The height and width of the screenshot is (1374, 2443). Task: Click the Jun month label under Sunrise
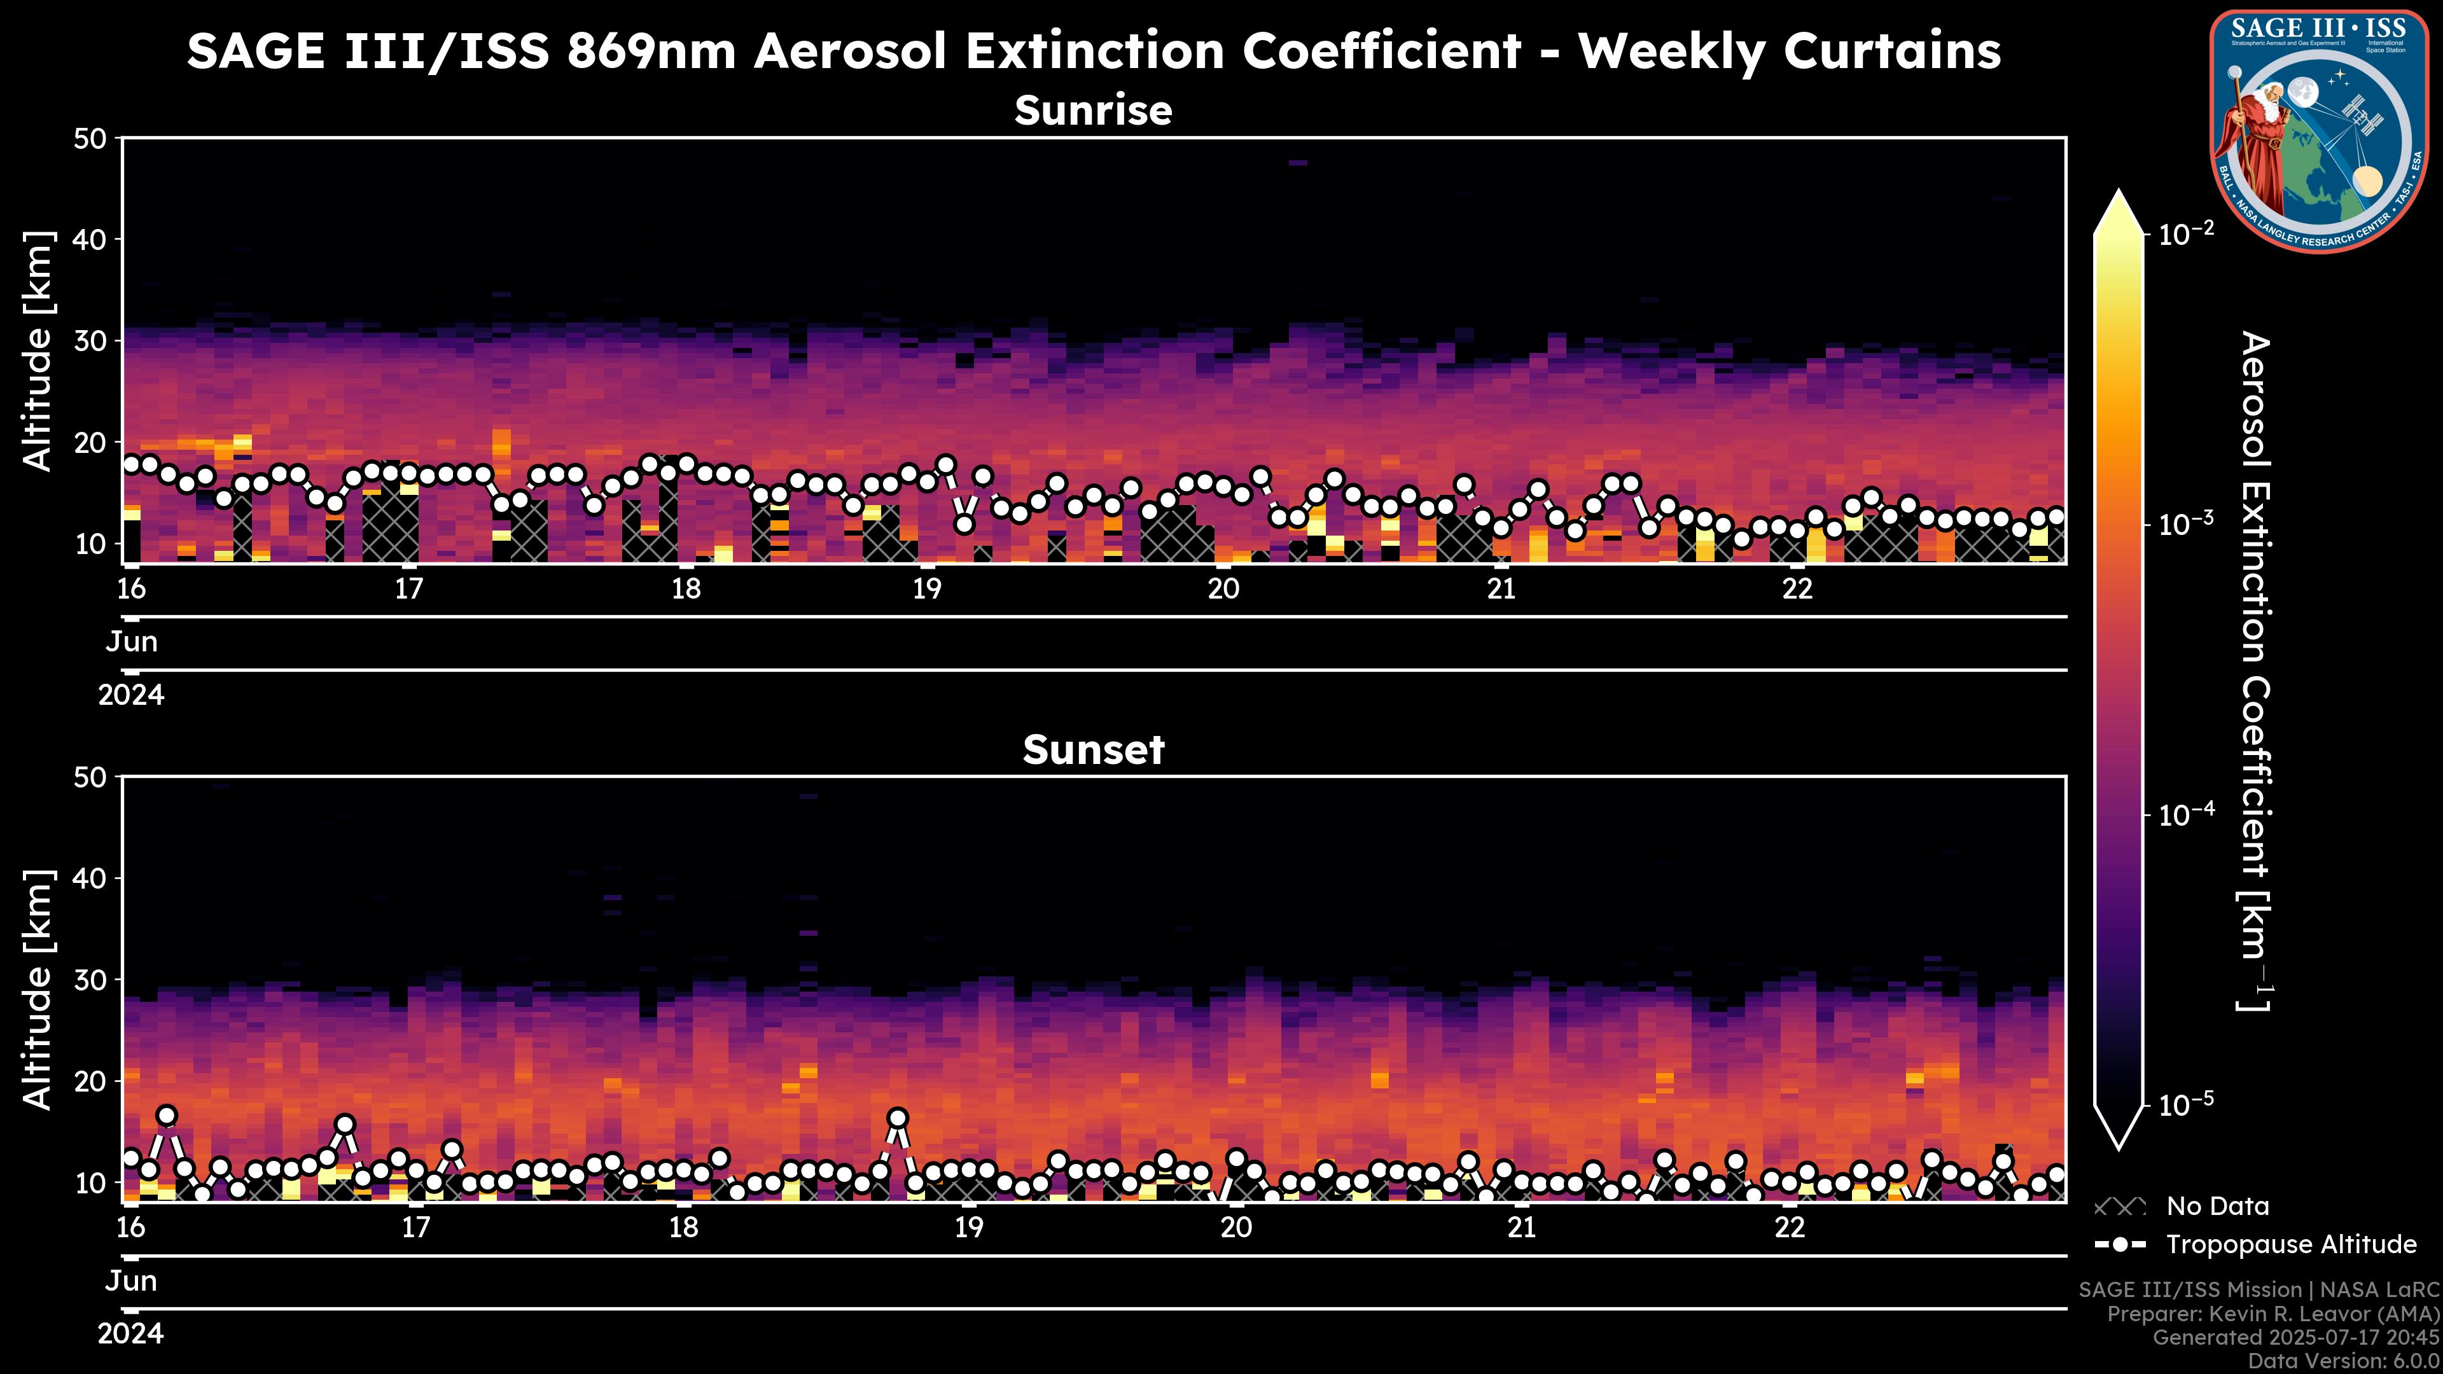(132, 642)
